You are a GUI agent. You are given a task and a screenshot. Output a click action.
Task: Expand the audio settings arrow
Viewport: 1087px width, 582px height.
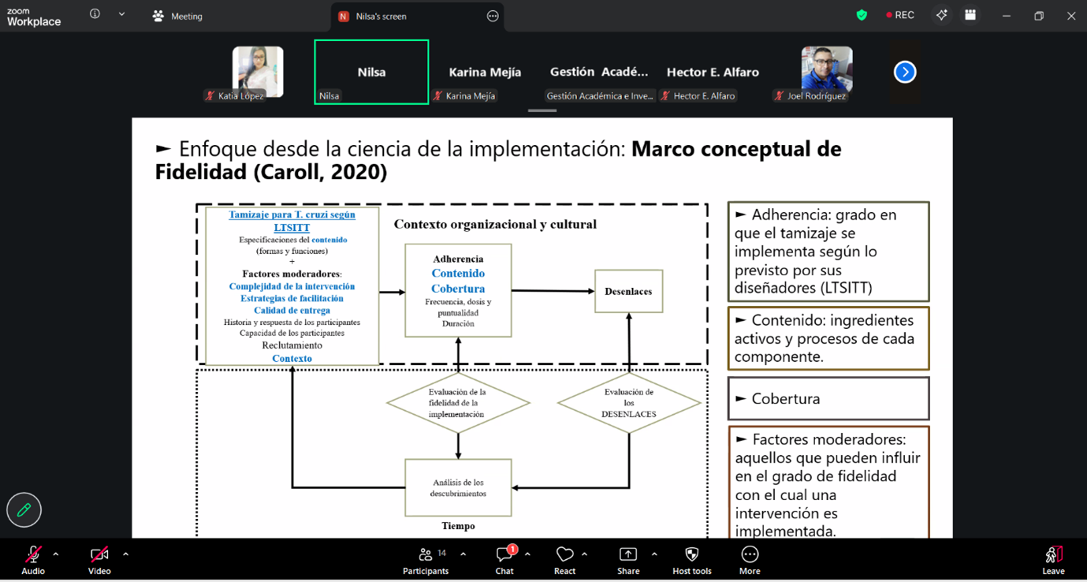[x=56, y=554]
